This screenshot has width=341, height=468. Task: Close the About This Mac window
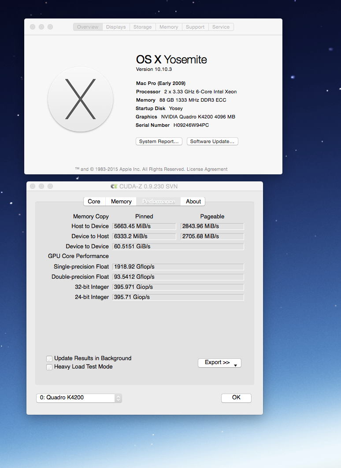pyautogui.click(x=33, y=27)
